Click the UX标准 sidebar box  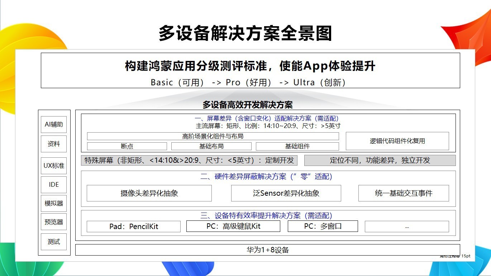pos(54,166)
